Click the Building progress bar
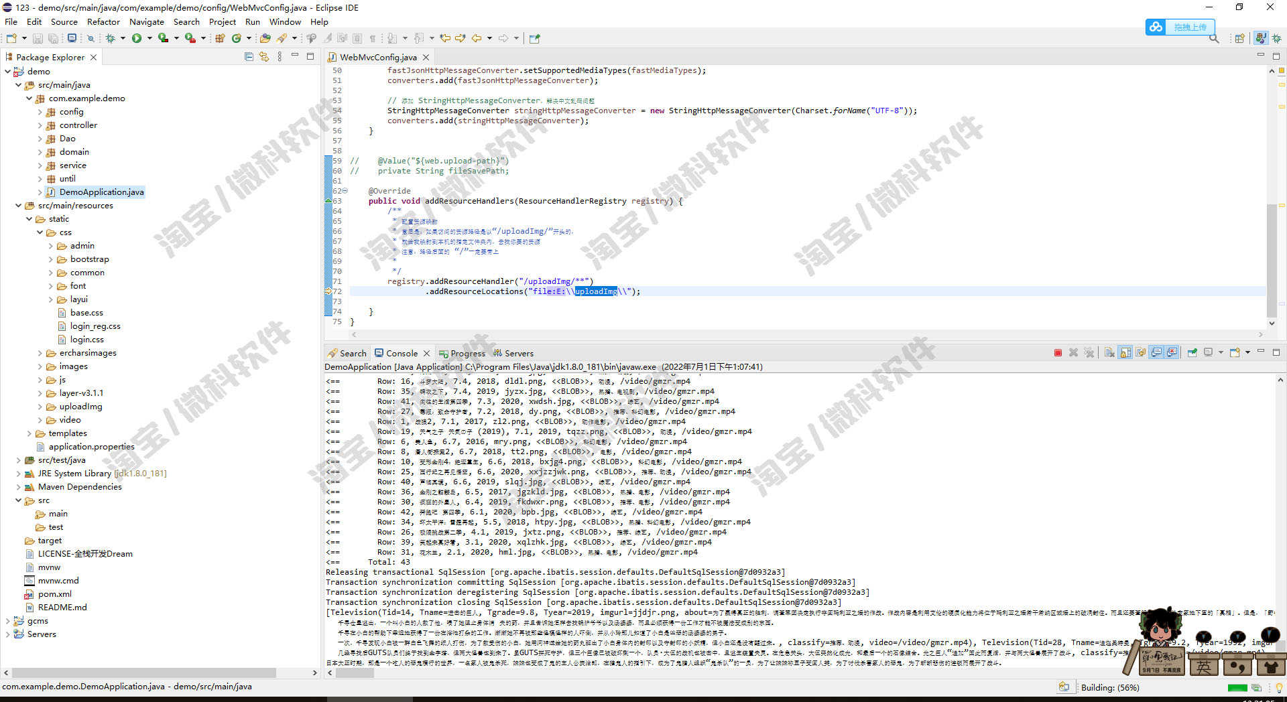The width and height of the screenshot is (1287, 702). coord(1237,687)
